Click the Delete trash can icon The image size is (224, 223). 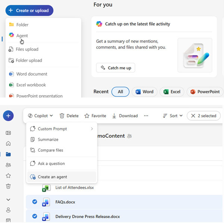click(x=62, y=116)
